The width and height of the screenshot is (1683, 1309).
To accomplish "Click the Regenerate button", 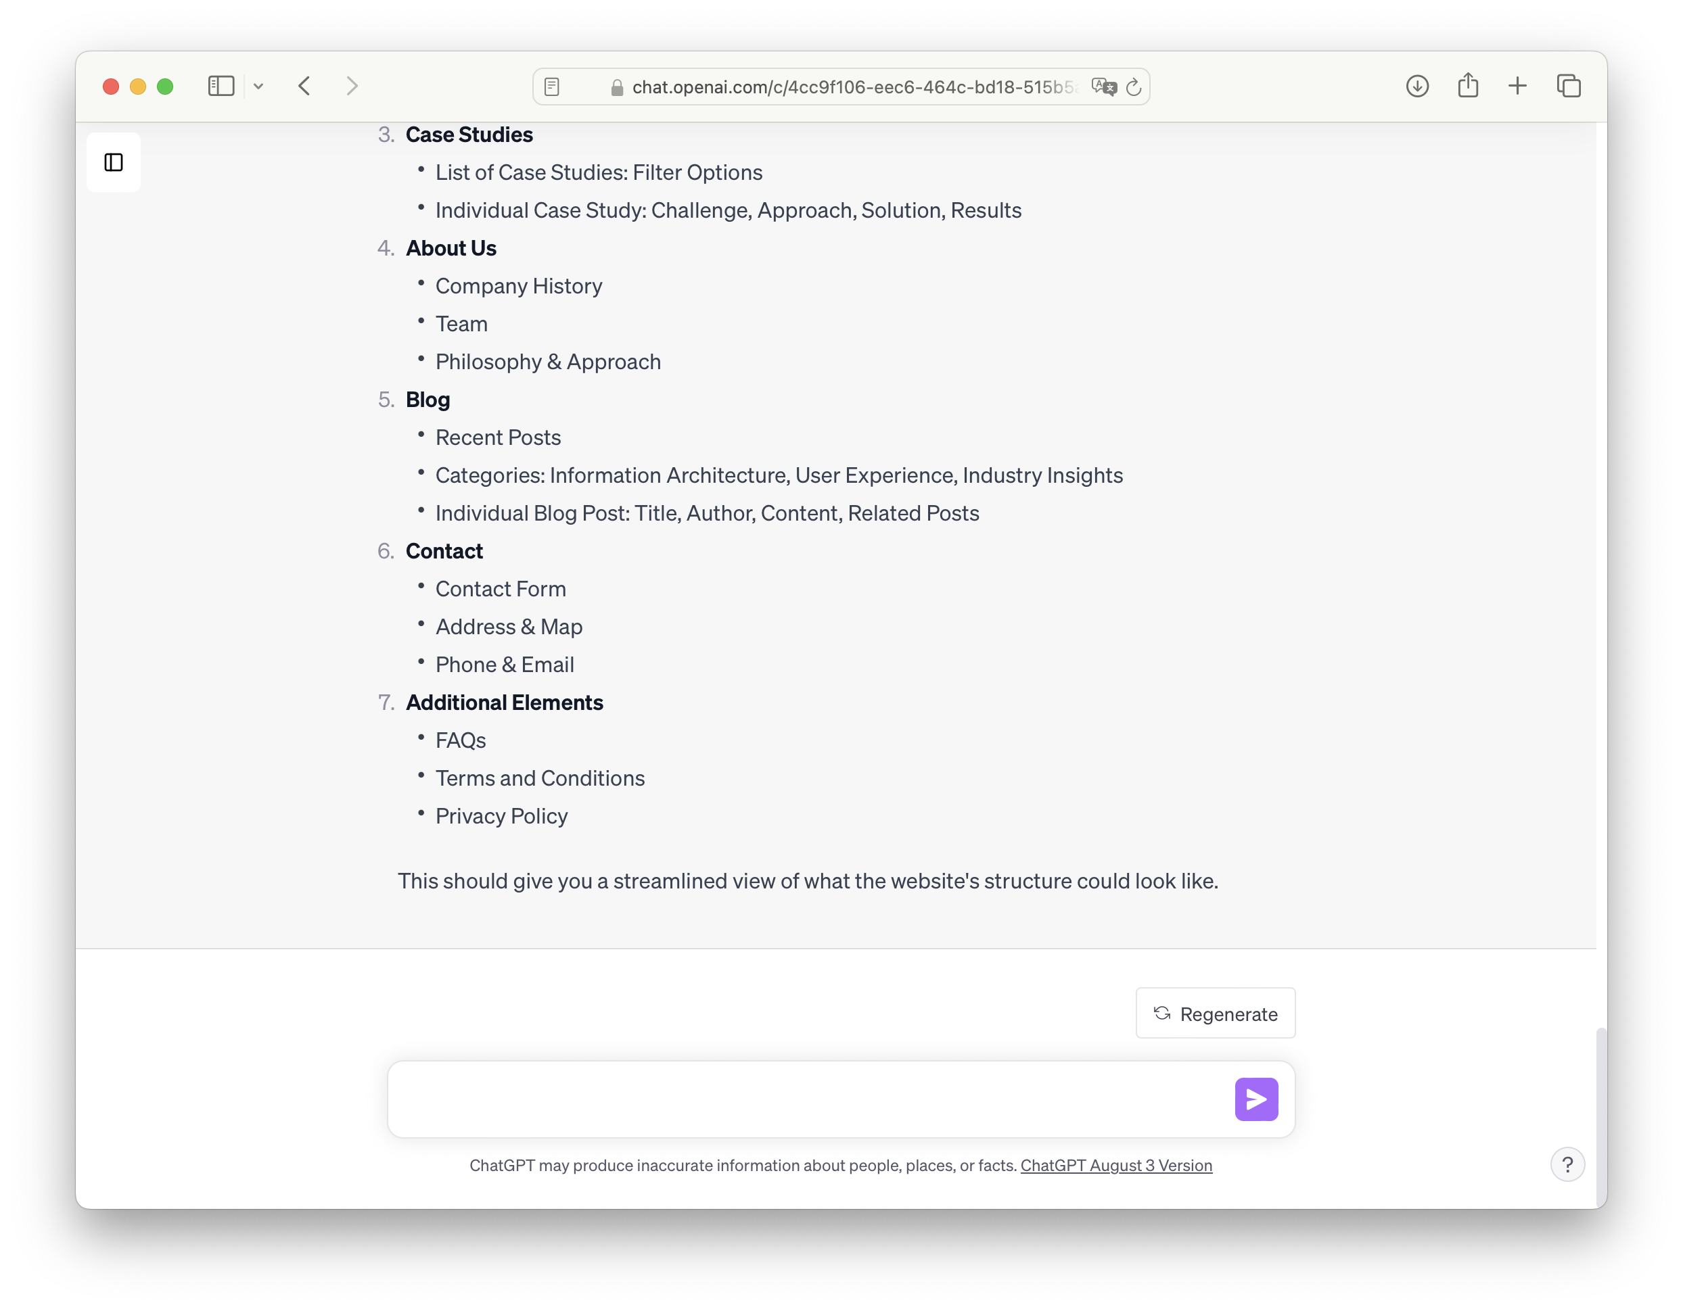I will tap(1216, 1014).
